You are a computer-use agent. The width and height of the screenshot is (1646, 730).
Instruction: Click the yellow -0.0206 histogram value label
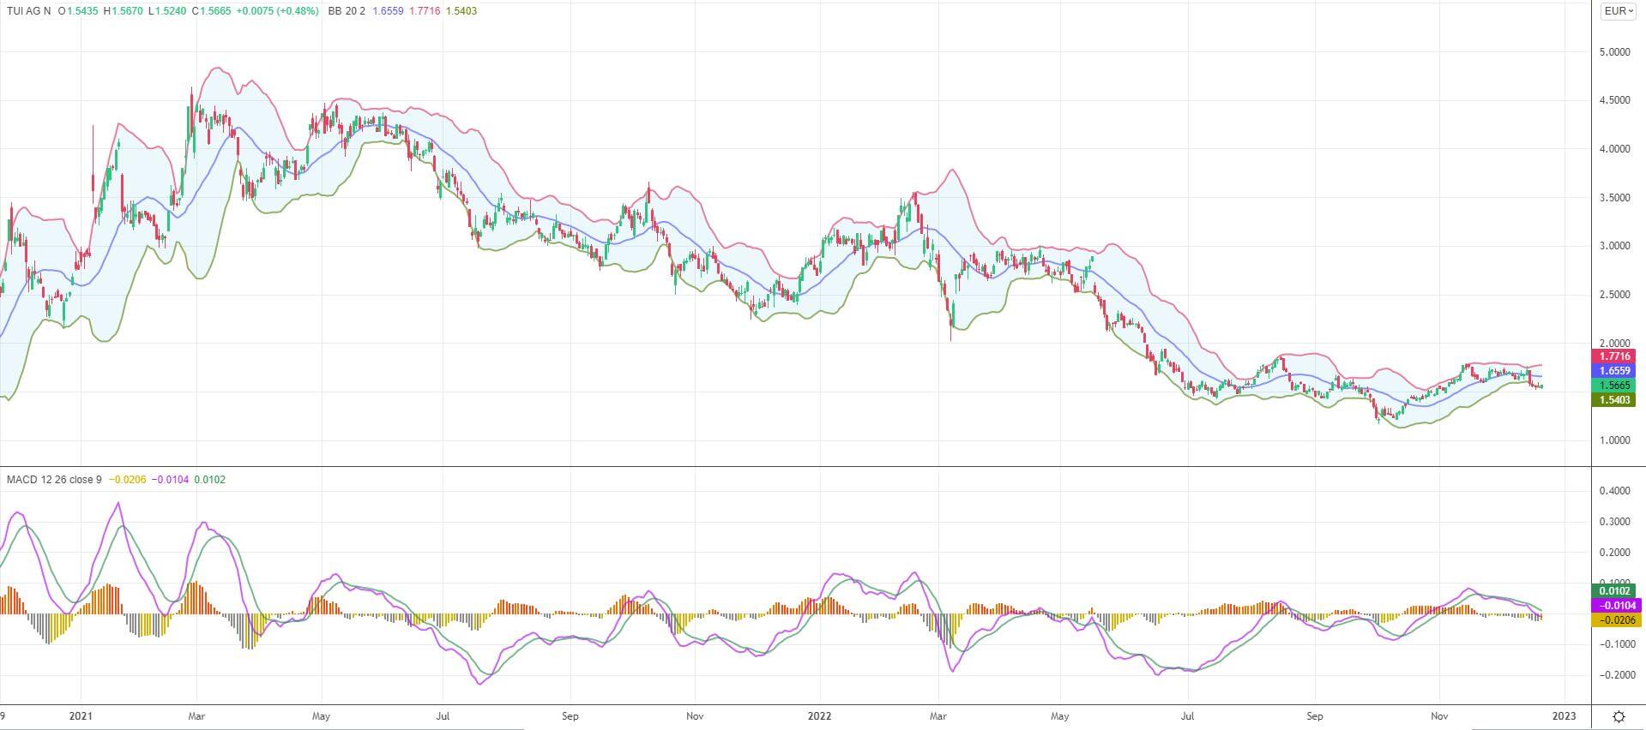(1615, 620)
